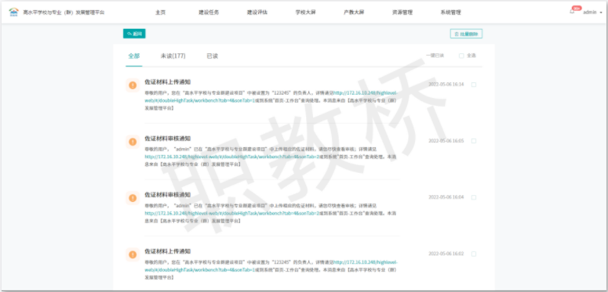The width and height of the screenshot is (608, 292).
Task: Click the 返回 back button
Action: click(x=134, y=34)
